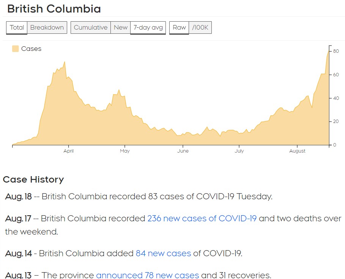This screenshot has height=279, width=345.
Task: Click the British Columbia heading
Action: click(54, 9)
